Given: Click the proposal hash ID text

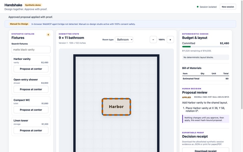Looking at the screenshot, I should 212,97.
